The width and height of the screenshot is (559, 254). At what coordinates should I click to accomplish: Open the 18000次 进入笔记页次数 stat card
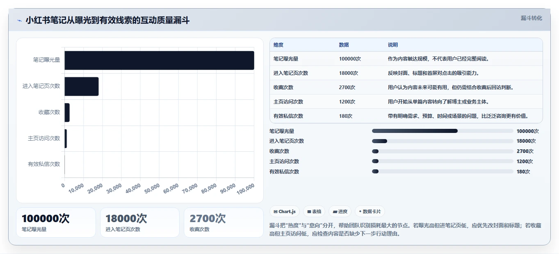[140, 223]
